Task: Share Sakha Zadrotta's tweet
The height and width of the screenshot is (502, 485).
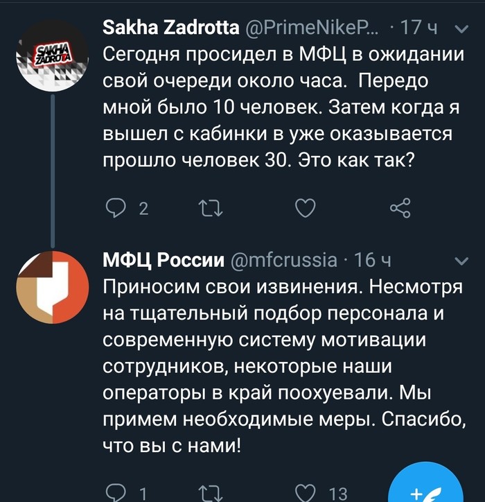Action: 400,207
